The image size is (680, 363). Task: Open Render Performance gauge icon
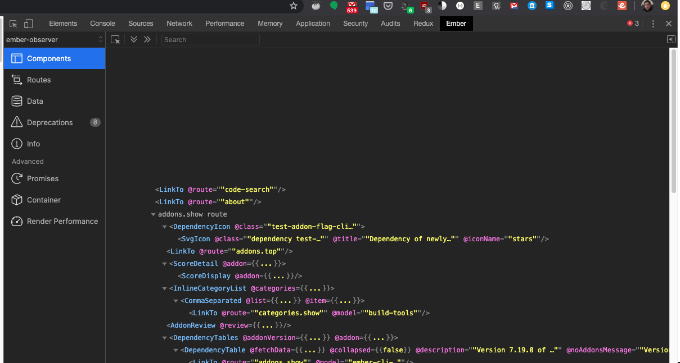coord(17,221)
